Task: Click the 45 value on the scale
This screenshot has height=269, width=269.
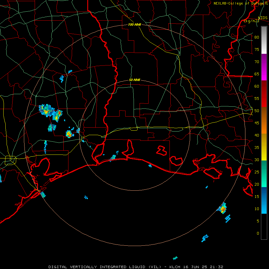Action: (x=257, y=123)
